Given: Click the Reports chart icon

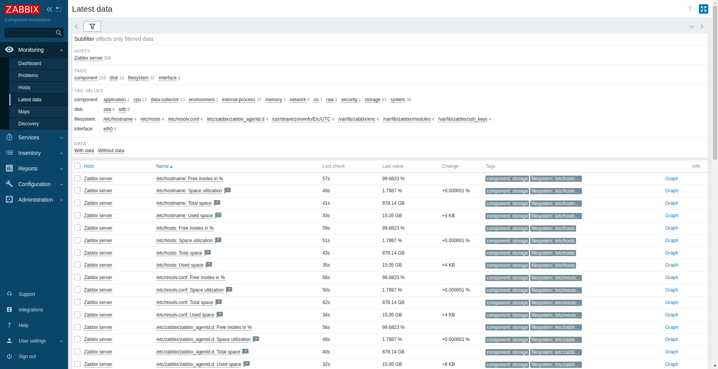Looking at the screenshot, I should coord(9,169).
